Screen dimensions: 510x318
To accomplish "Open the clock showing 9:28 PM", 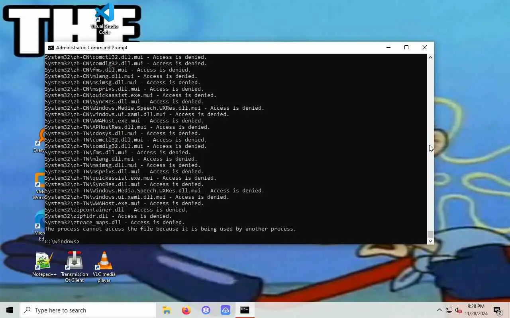I will click(476, 310).
